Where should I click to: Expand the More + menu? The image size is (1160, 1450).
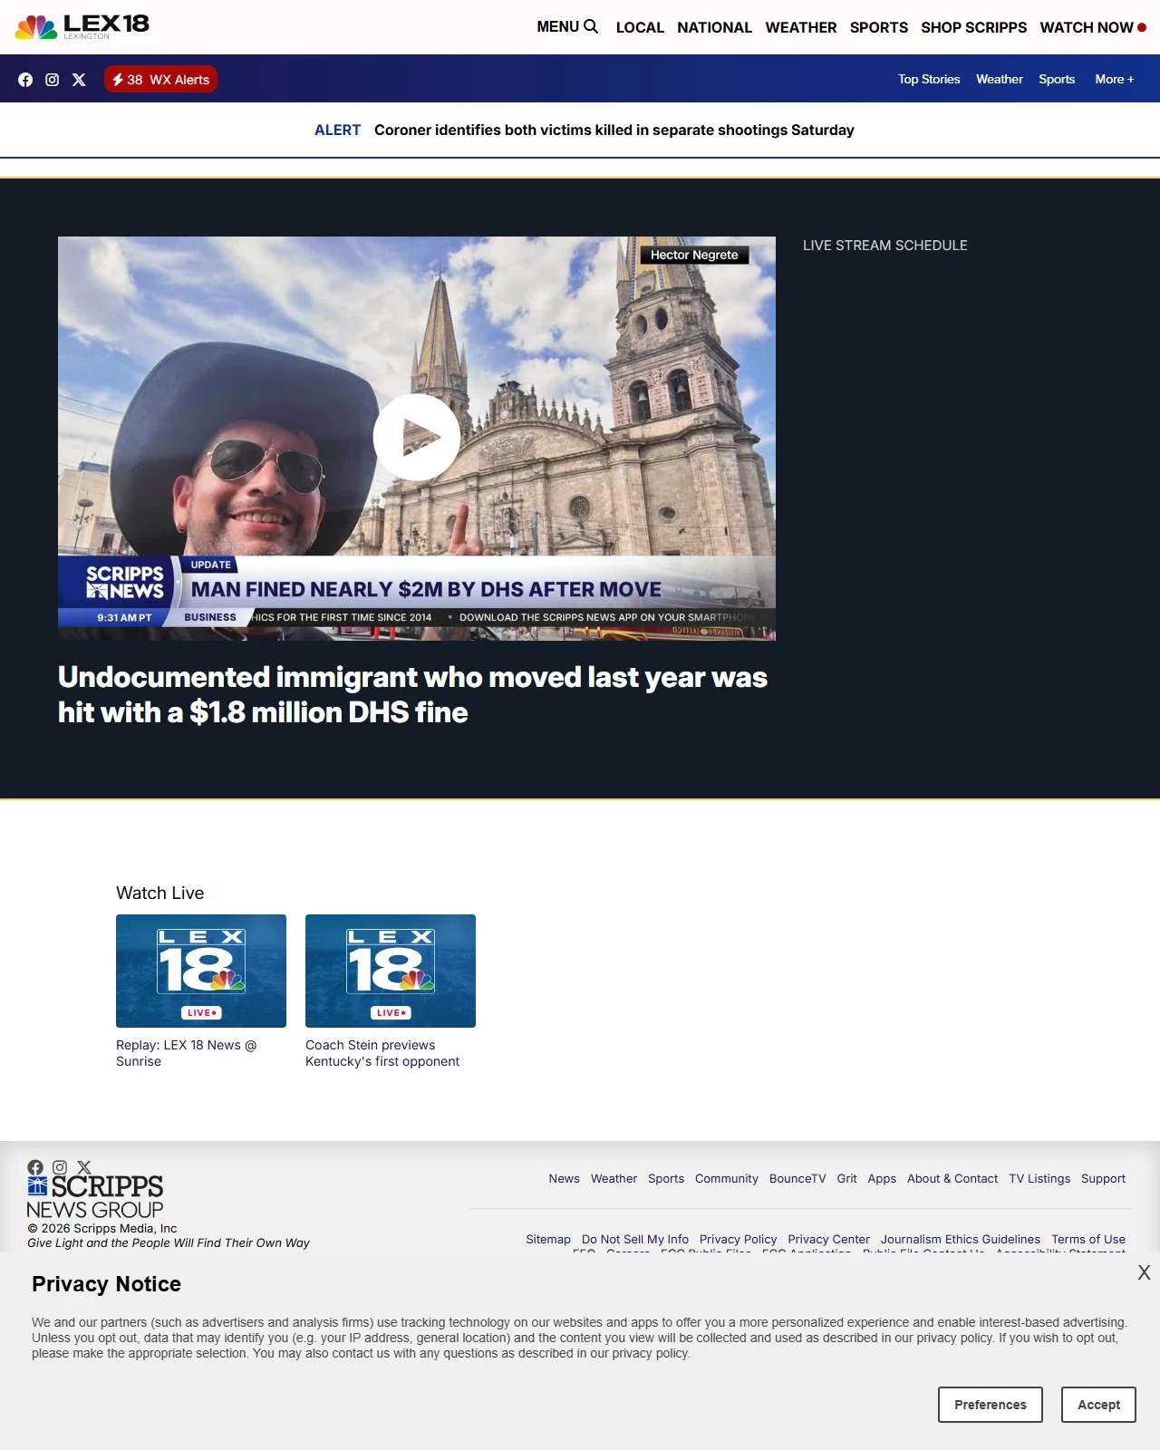pyautogui.click(x=1114, y=79)
